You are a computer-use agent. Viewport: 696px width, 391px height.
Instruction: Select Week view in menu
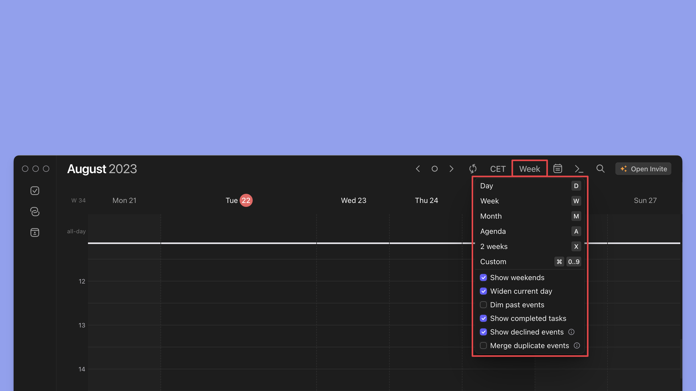530,201
